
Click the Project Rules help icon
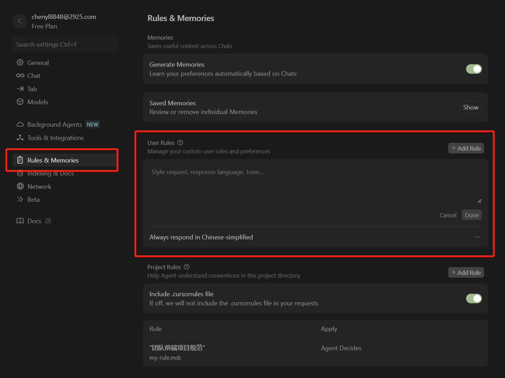pyautogui.click(x=187, y=267)
